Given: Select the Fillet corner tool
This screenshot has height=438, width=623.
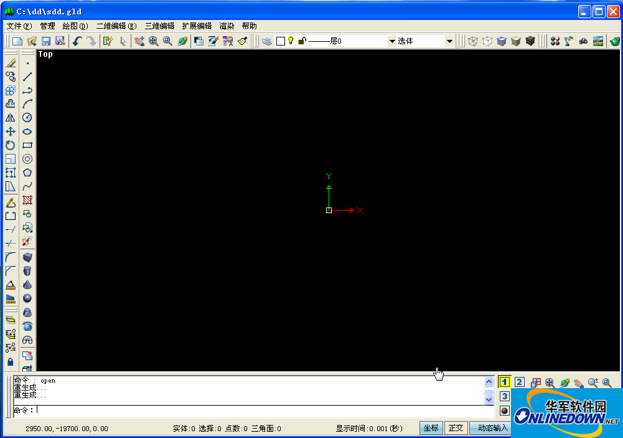Looking at the screenshot, I should [11, 257].
